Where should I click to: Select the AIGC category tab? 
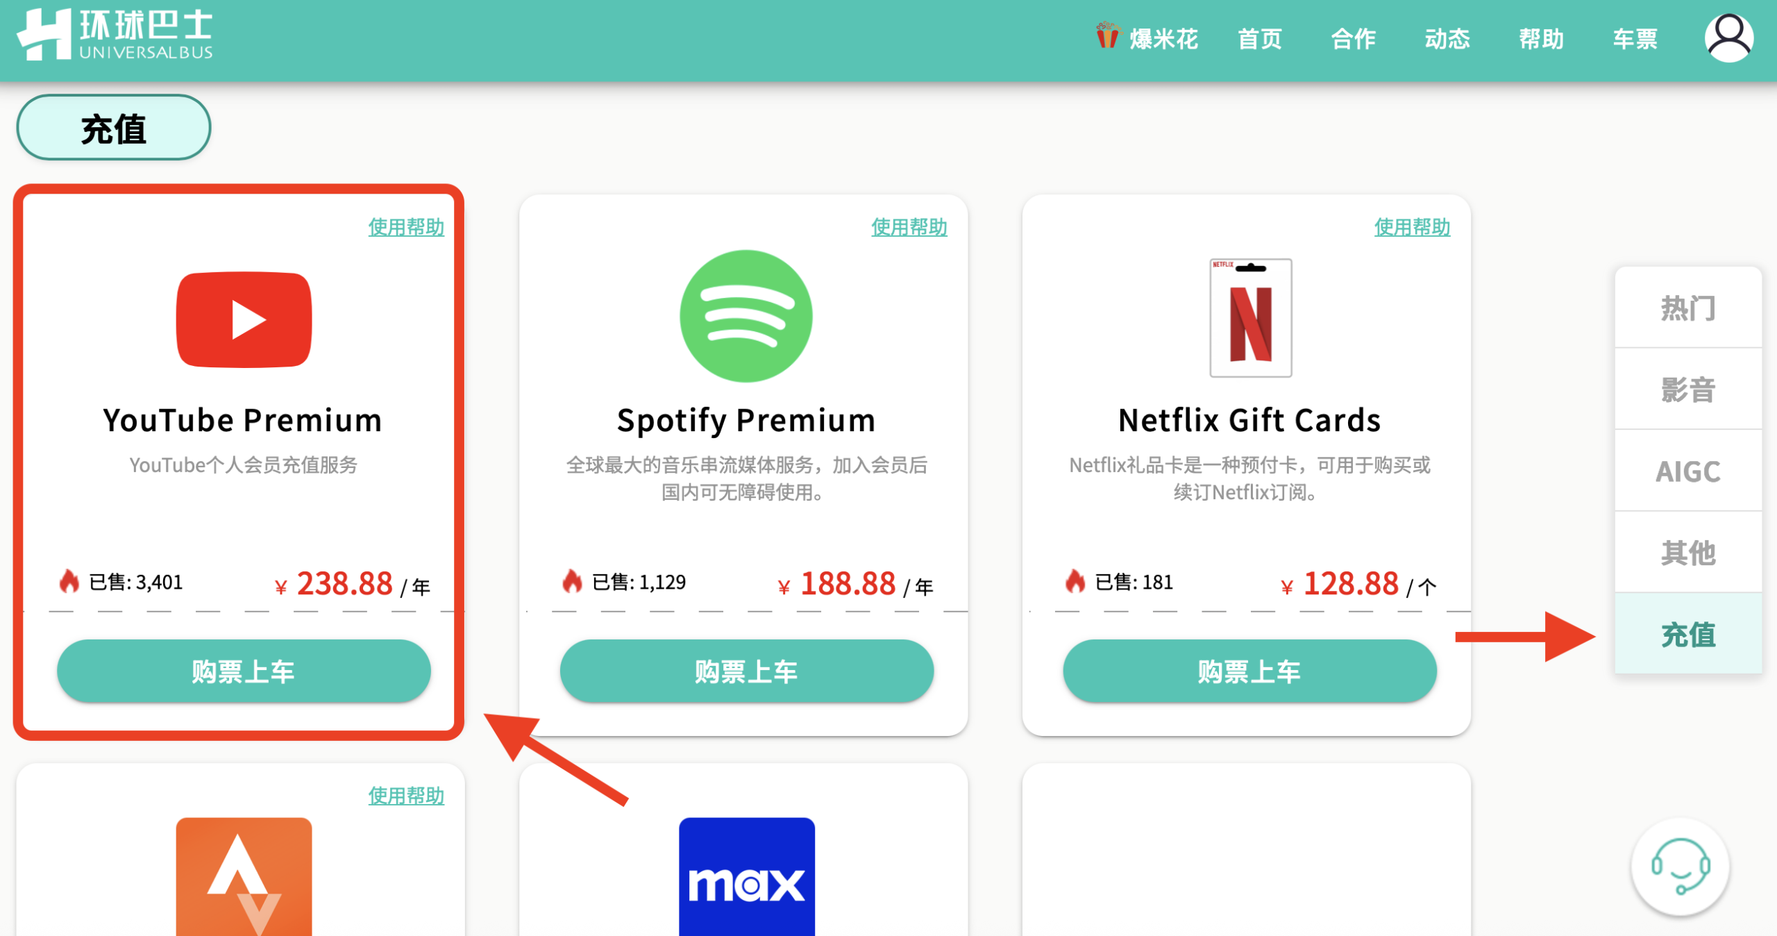(1687, 471)
